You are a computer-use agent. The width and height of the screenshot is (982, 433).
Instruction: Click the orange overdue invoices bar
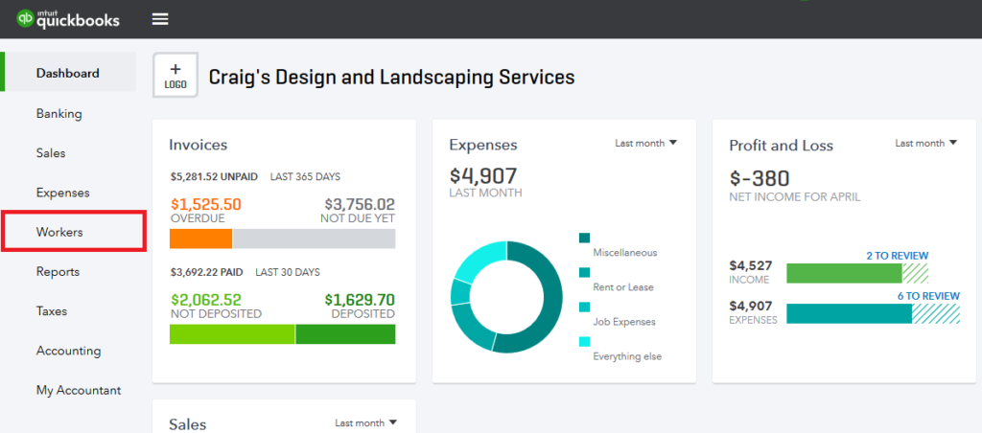tap(201, 239)
